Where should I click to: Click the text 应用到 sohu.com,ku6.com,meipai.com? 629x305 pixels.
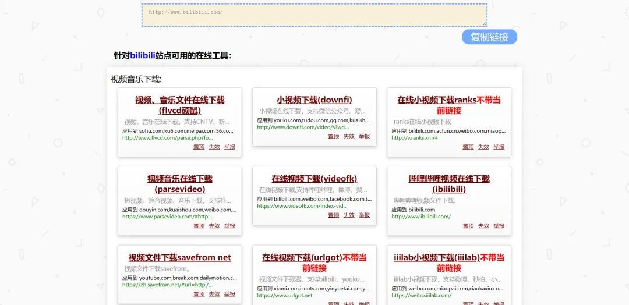tap(178, 130)
